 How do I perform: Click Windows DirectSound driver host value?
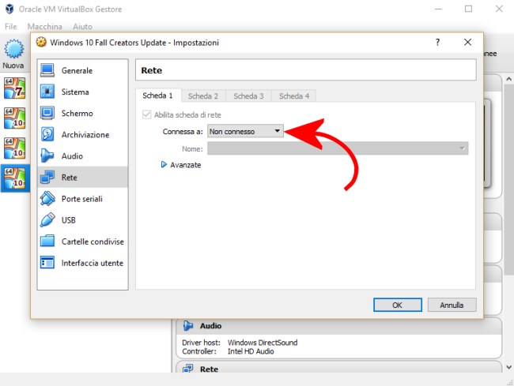tap(263, 343)
